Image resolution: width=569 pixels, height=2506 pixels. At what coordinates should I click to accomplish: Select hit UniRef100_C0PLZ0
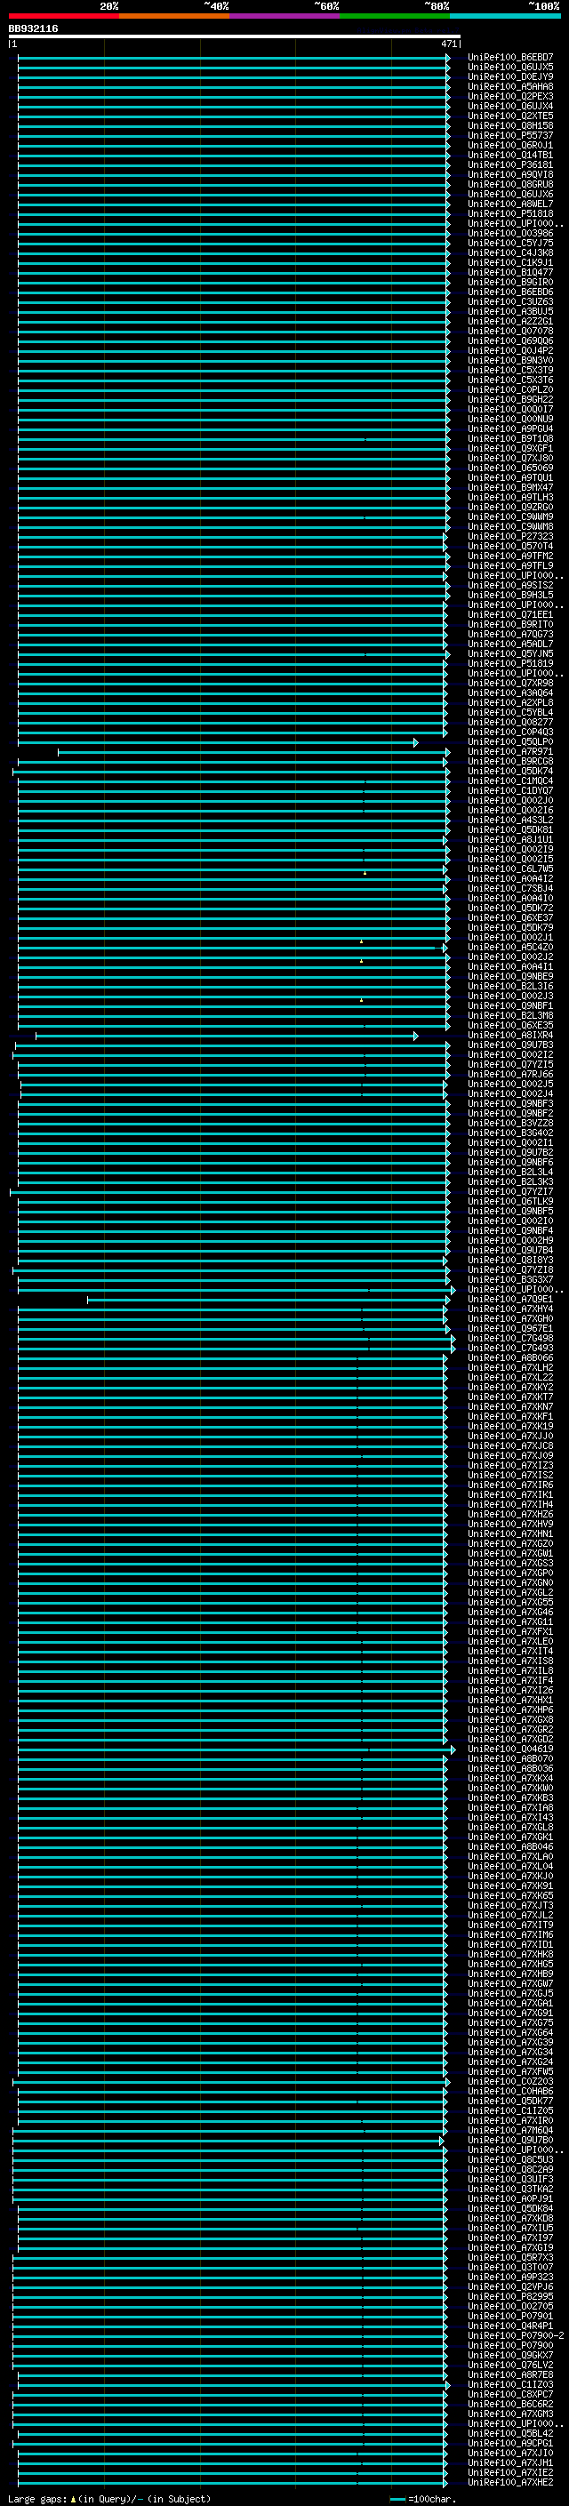point(510,390)
